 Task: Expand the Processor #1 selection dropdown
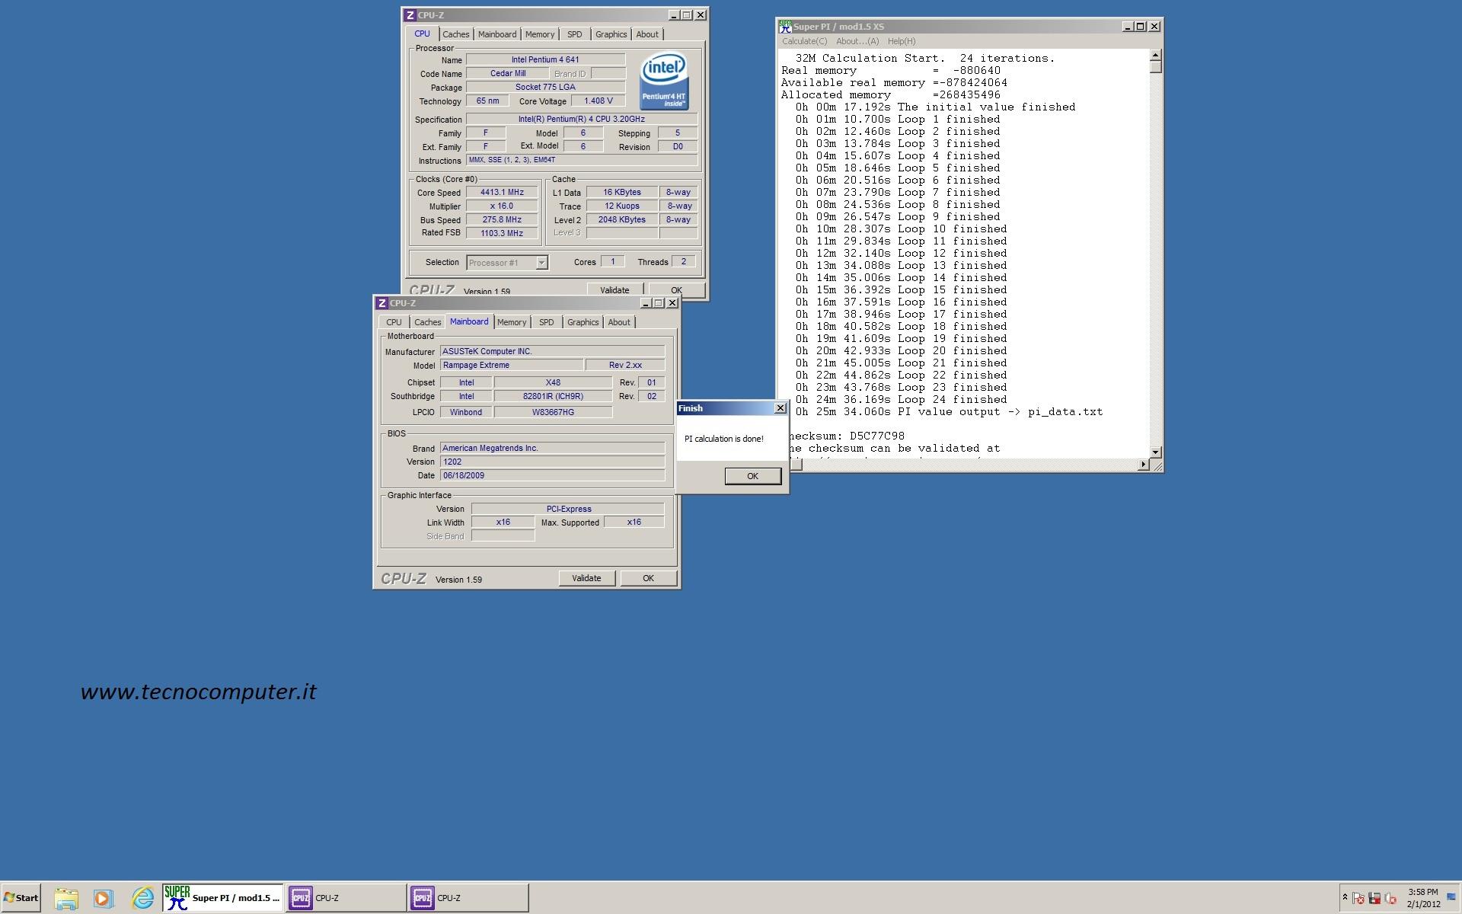541,263
